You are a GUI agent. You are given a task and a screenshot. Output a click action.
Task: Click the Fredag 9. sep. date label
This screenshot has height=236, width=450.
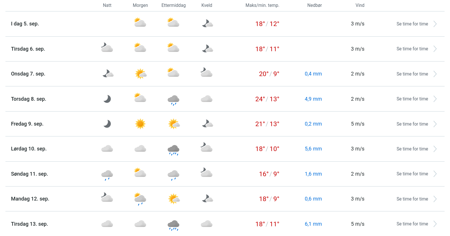tap(27, 124)
